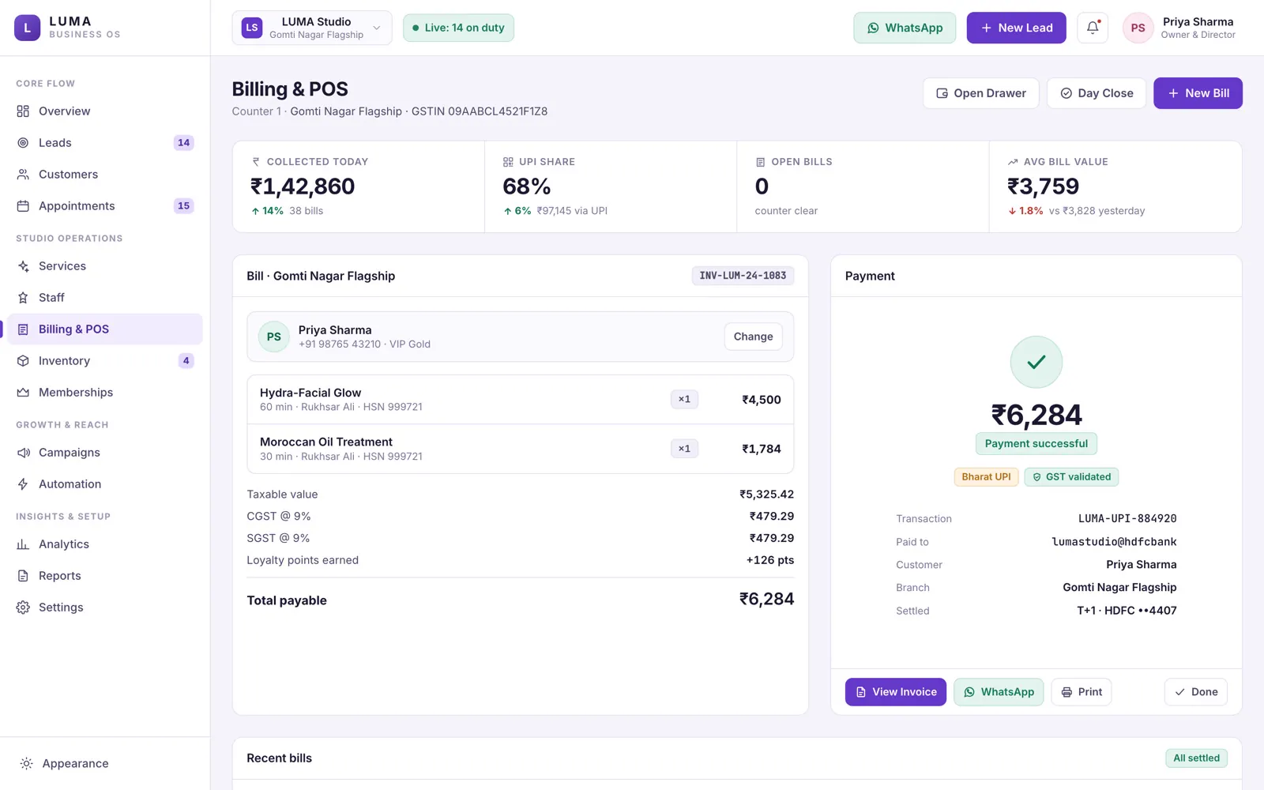This screenshot has height=790, width=1264.
Task: Click the lumastudio@hdfcbank UPI address
Action: (1114, 542)
